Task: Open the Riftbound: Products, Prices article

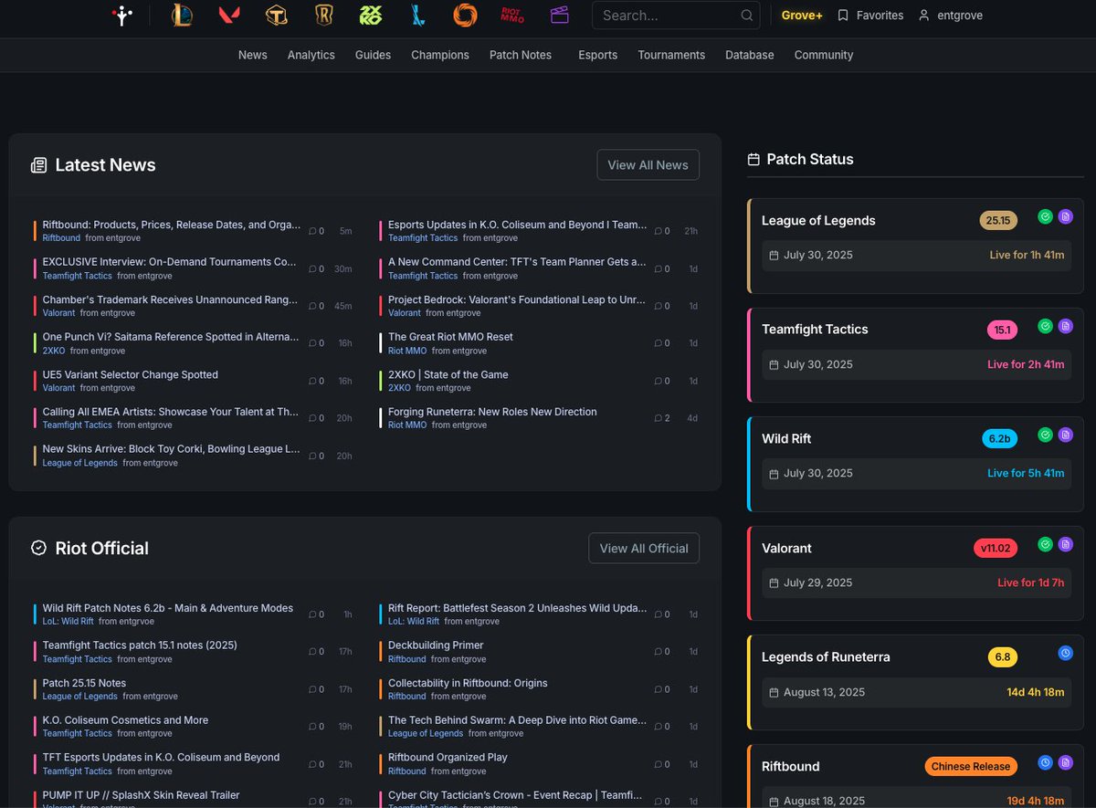Action: point(172,225)
